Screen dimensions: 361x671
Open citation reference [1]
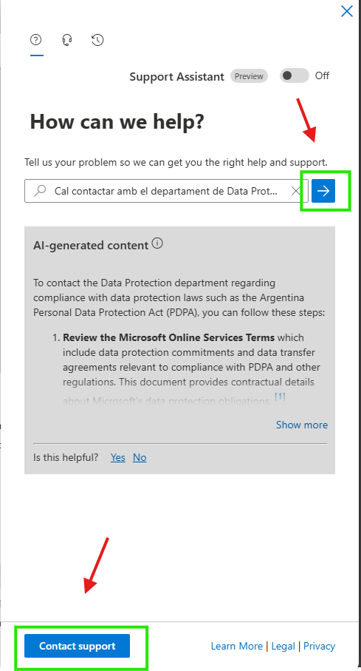pos(280,397)
